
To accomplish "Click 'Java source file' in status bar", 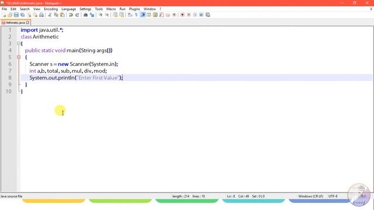I will click(x=11, y=196).
